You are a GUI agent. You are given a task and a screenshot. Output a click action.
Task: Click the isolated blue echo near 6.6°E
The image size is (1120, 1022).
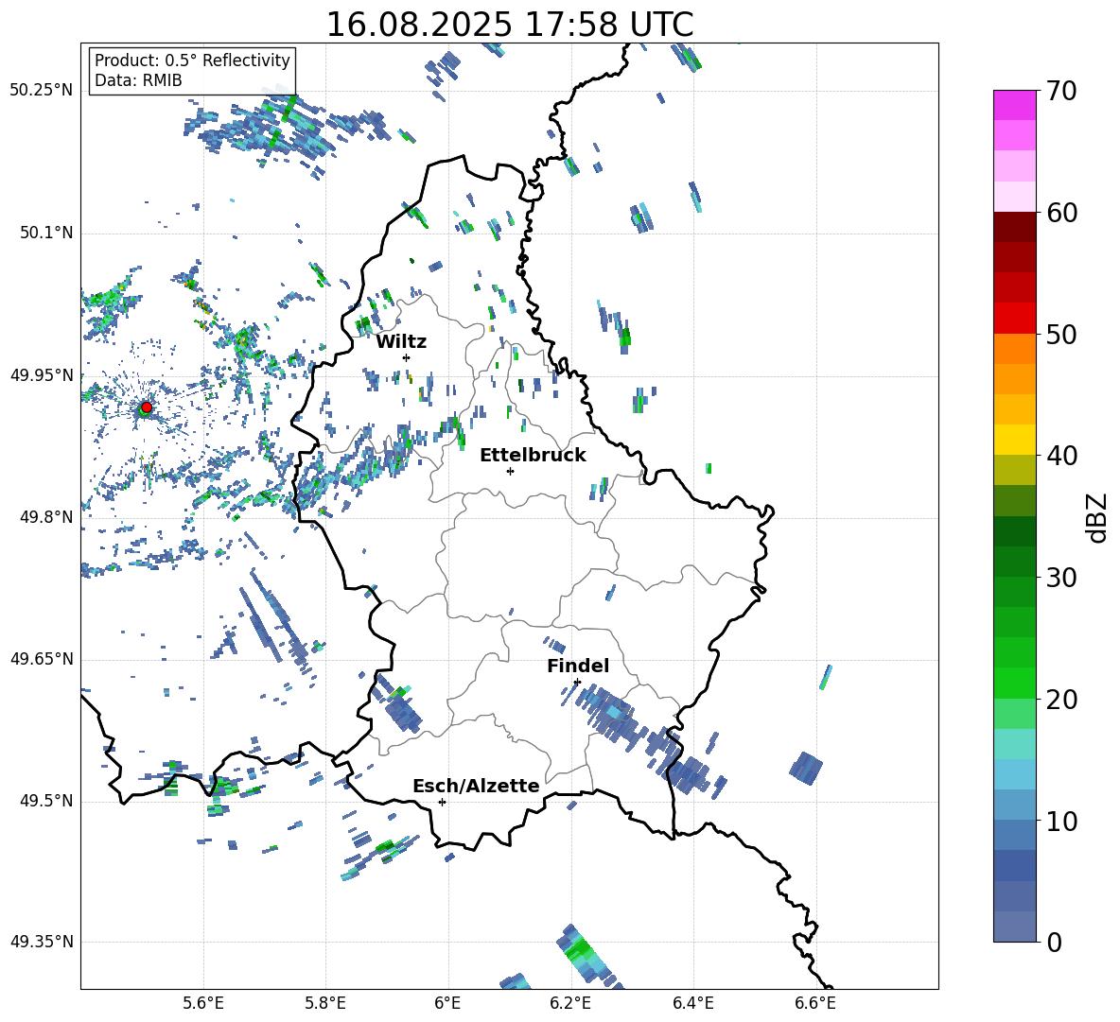click(807, 768)
